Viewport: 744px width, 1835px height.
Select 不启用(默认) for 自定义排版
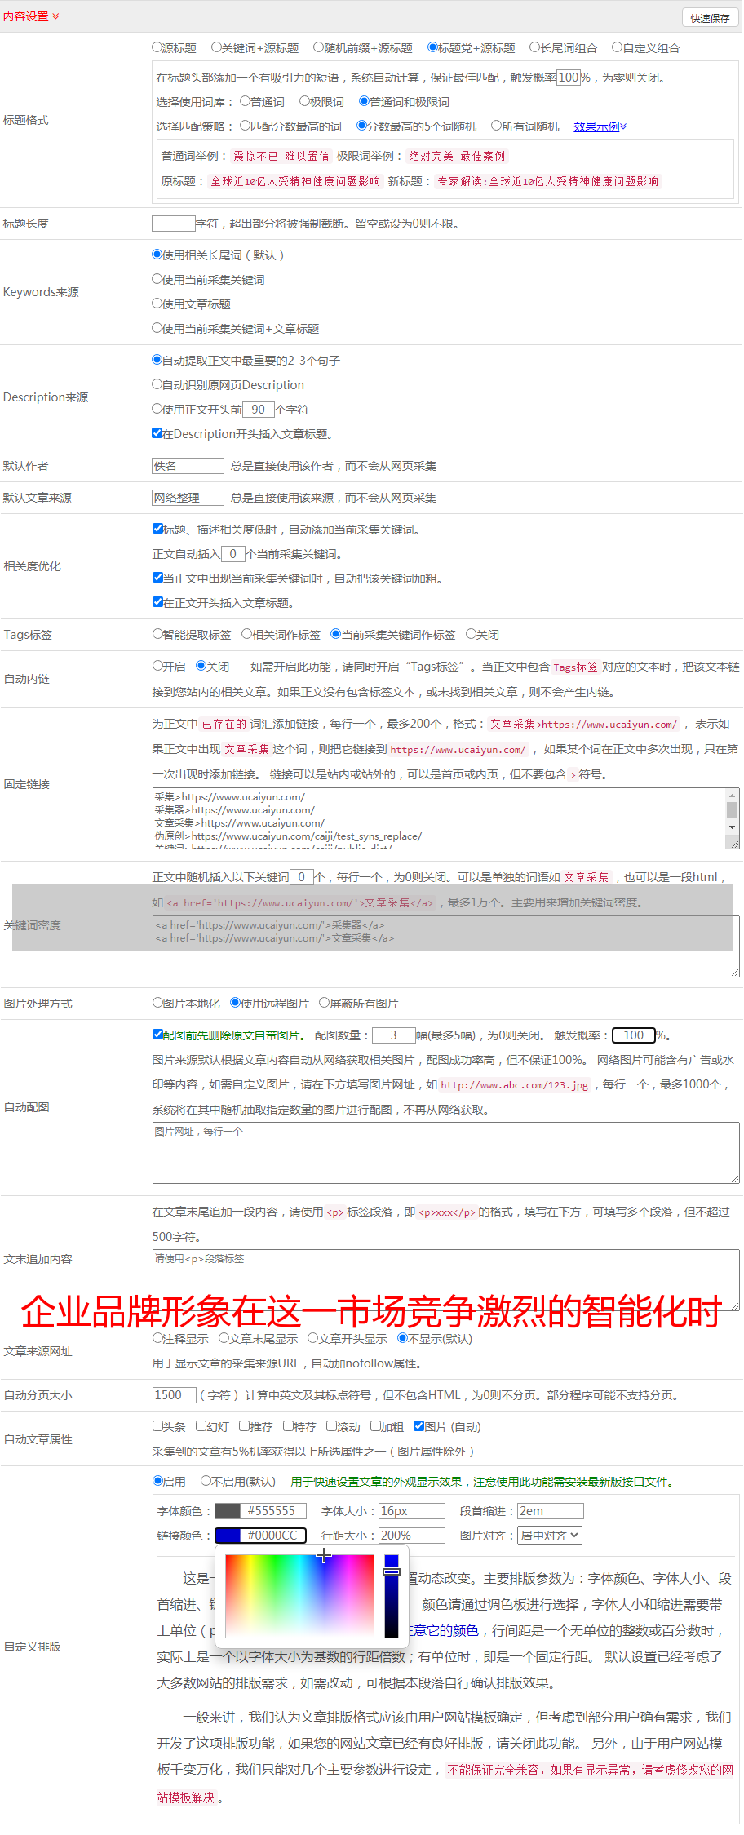pyautogui.click(x=206, y=1481)
